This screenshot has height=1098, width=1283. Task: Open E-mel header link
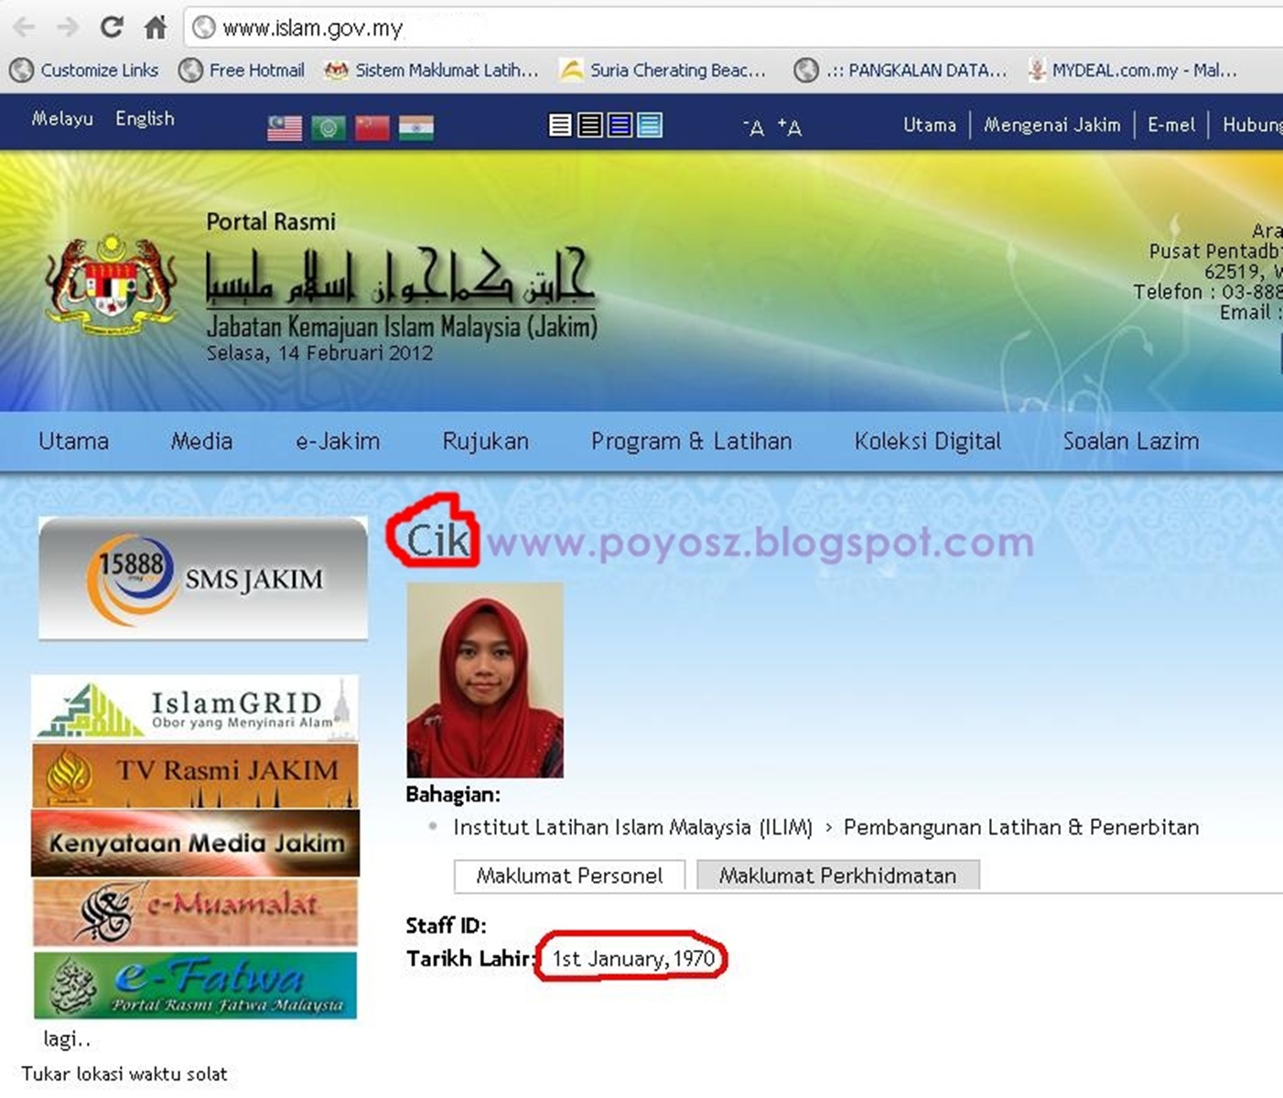tap(1171, 125)
